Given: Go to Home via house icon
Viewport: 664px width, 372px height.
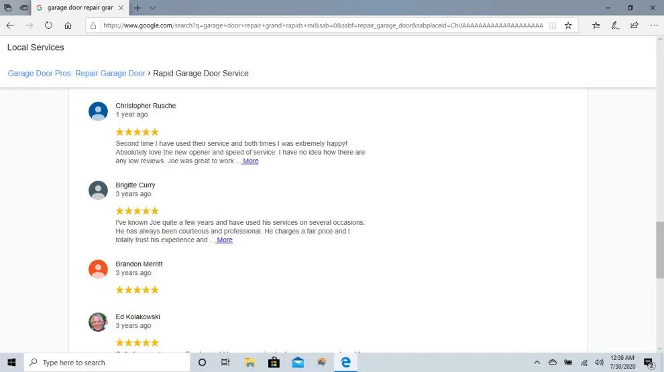Looking at the screenshot, I should (x=68, y=25).
